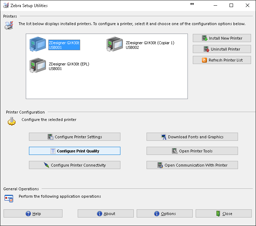The width and height of the screenshot is (256, 226).
Task: Click the green door Close button
Action: pos(224,213)
